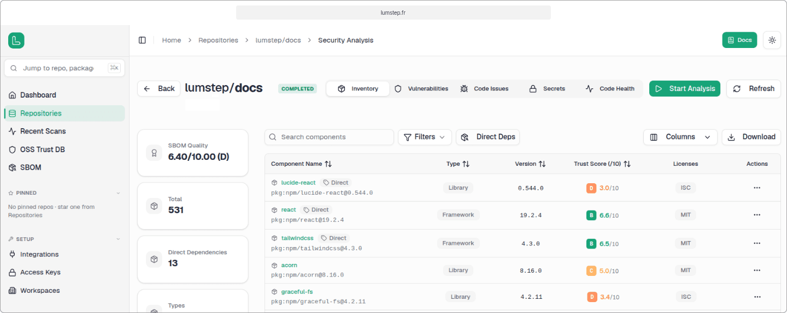787x313 pixels.
Task: Click the Total 531 card cube icon
Action: click(x=154, y=206)
